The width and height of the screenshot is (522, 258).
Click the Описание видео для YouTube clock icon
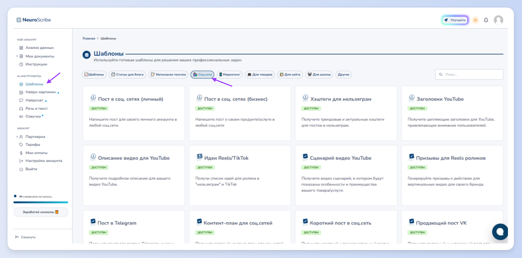pos(93,156)
